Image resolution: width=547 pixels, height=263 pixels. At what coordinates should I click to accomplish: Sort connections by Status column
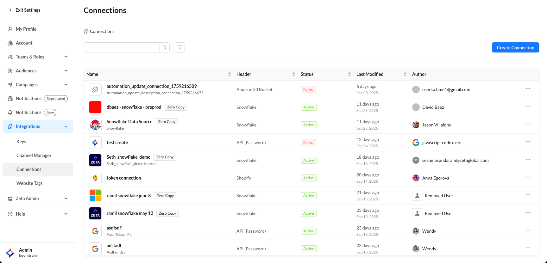click(349, 74)
